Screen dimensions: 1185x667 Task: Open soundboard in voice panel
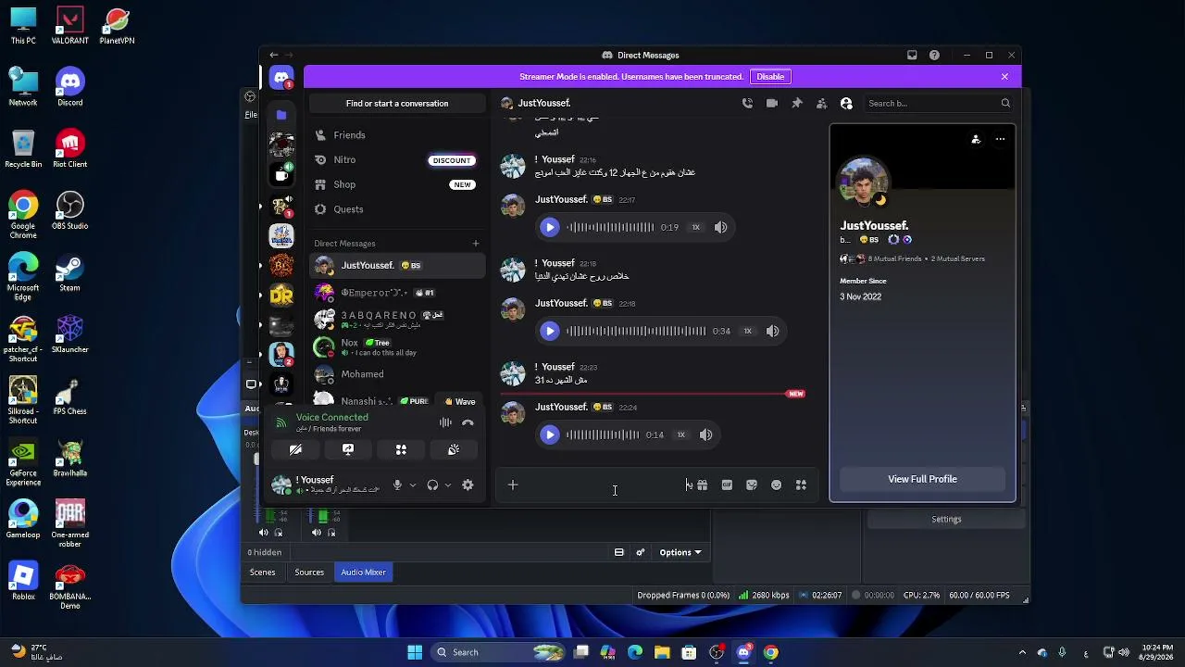(x=454, y=449)
